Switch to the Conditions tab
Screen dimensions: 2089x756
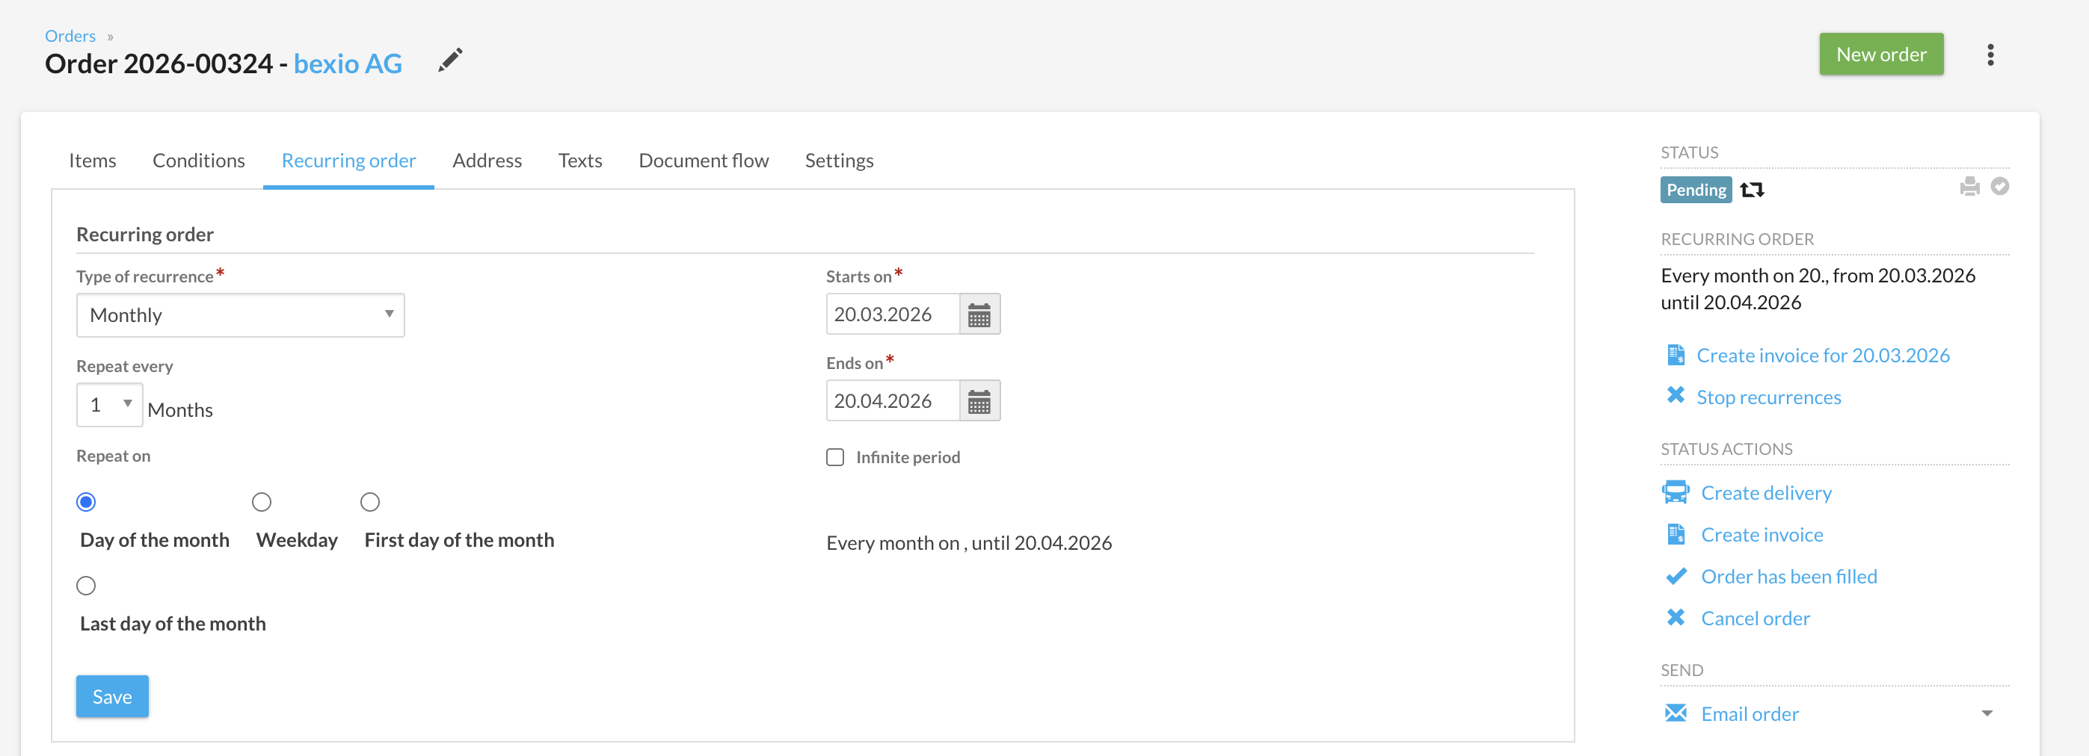point(199,161)
